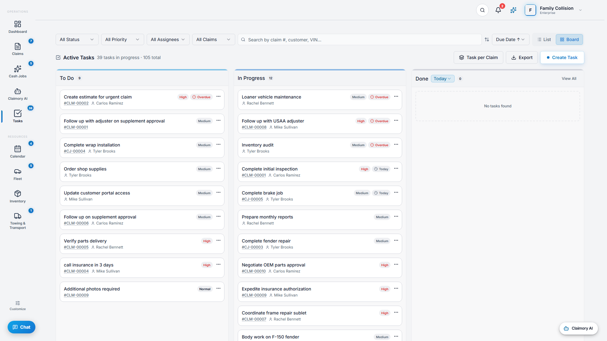Open options menu for Prepare monthly reports
Screen dimensions: 607x341
point(396,217)
